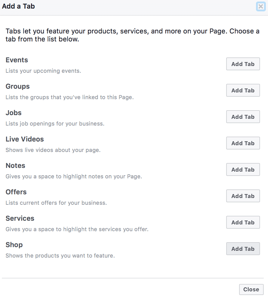Dismiss dialog with the X icon
This screenshot has height=299, width=268.
pos(261,6)
